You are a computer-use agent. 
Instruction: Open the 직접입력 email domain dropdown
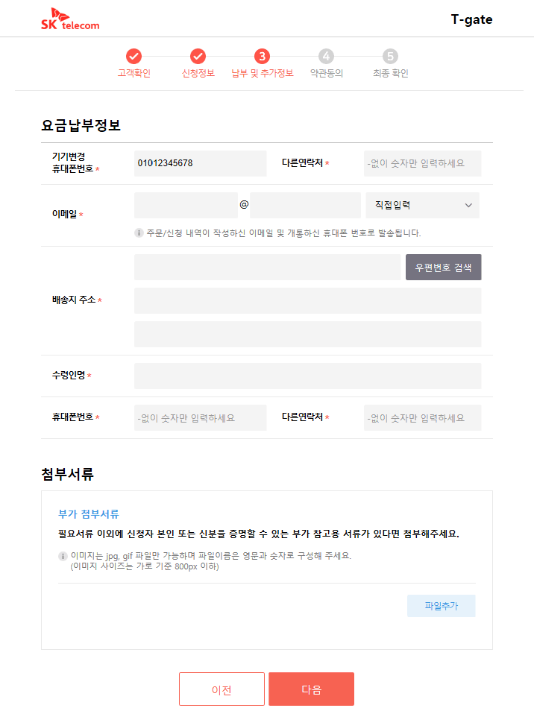pyautogui.click(x=422, y=205)
